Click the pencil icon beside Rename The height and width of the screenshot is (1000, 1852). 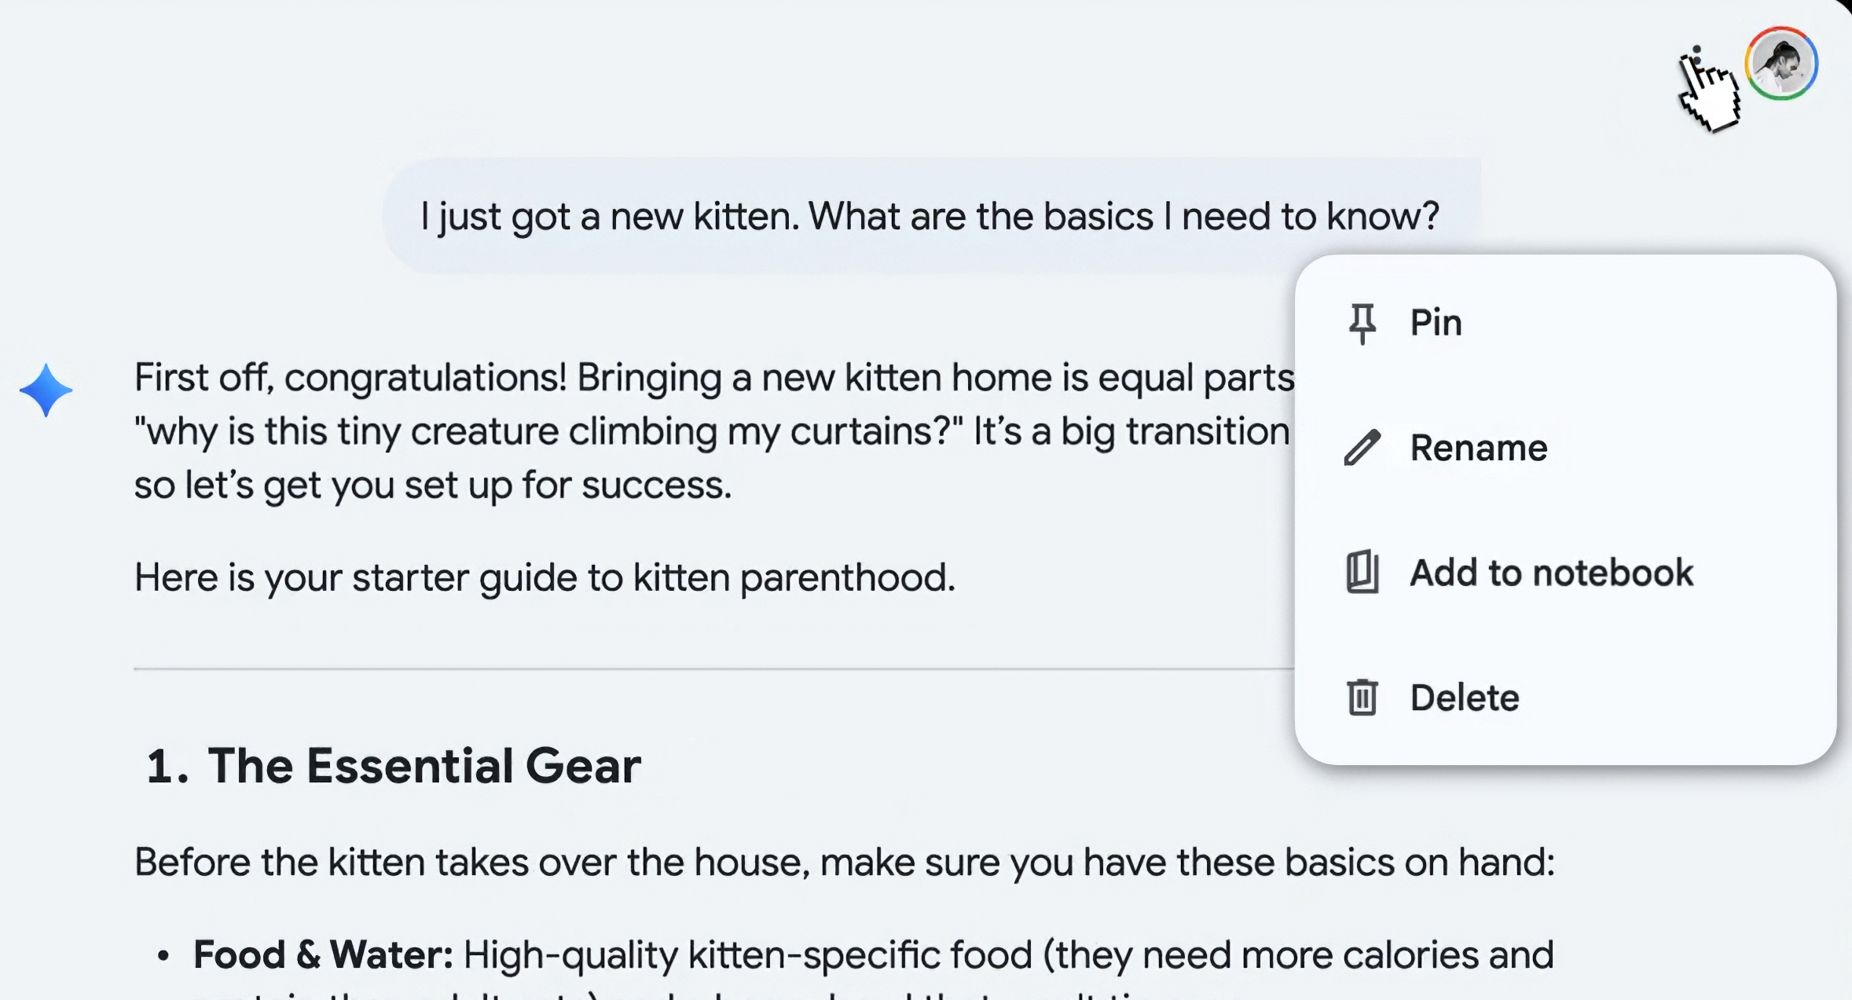pyautogui.click(x=1362, y=448)
